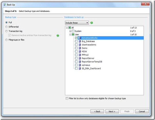
Task: Click the Big_Database database icon
Action: coord(80,41)
